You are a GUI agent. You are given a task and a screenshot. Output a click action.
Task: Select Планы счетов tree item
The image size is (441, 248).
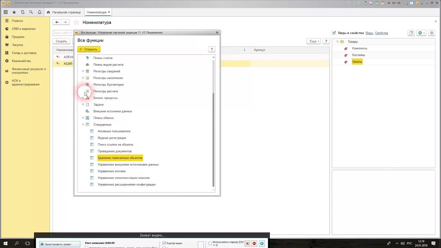coord(103,58)
